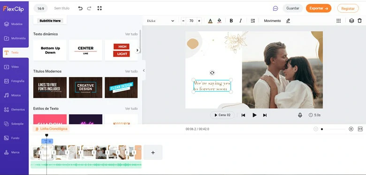
Task: Enter fullscreen preview mode
Action: click(x=99, y=8)
